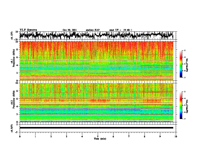198x153 pixels.
Task: Click the ch.1 log(PSD) color scale bar
Action: click(x=181, y=64)
